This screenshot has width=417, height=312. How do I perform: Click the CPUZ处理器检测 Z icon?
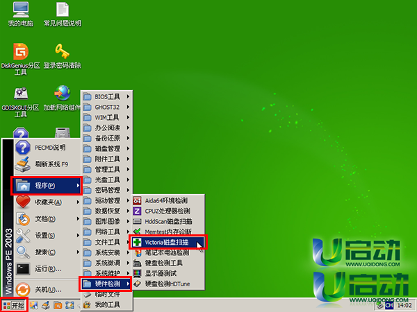click(x=137, y=211)
